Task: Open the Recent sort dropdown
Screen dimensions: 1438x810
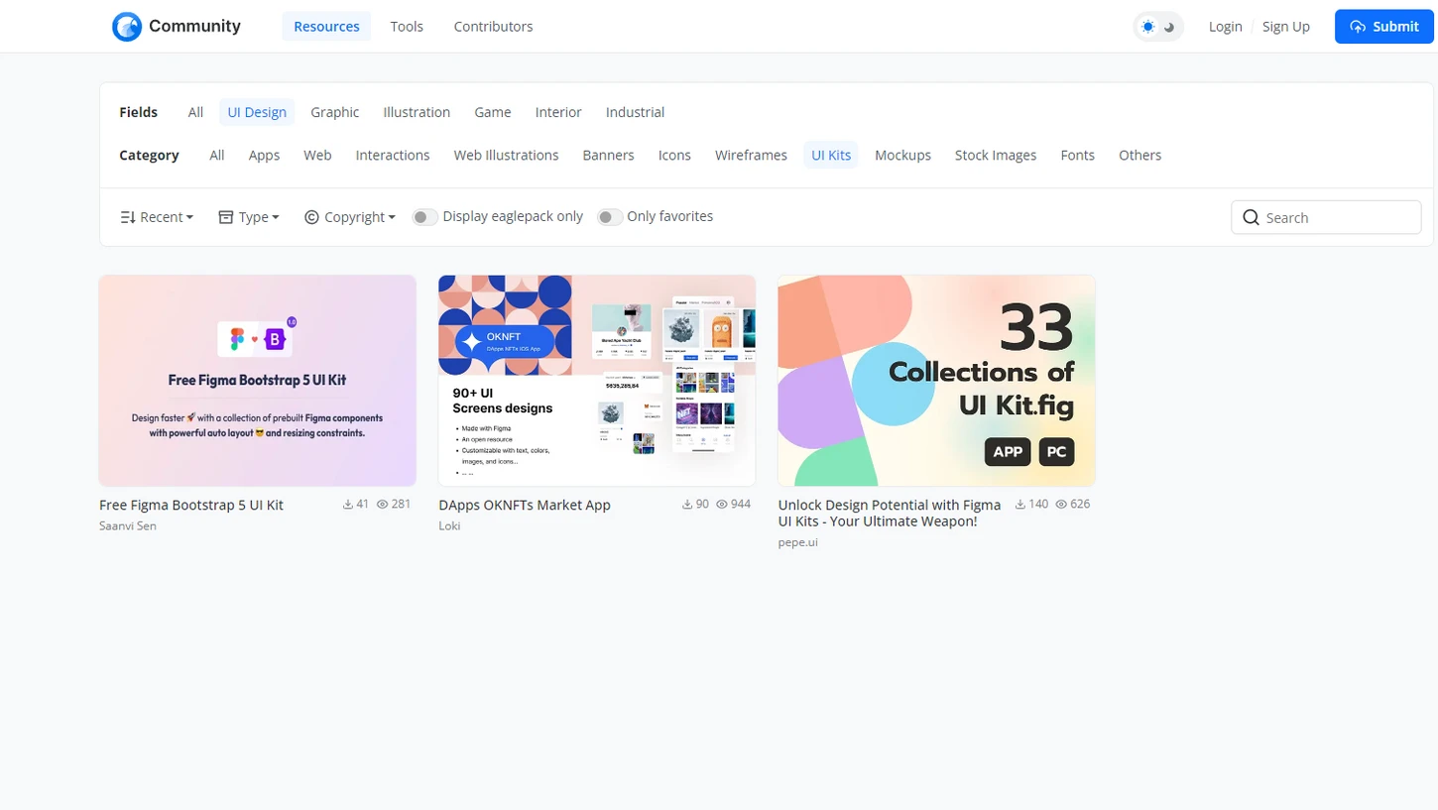Action: coord(157,217)
